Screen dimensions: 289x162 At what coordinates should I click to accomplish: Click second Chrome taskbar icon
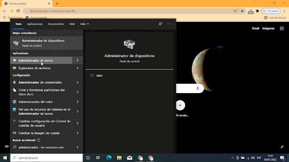[150, 158]
